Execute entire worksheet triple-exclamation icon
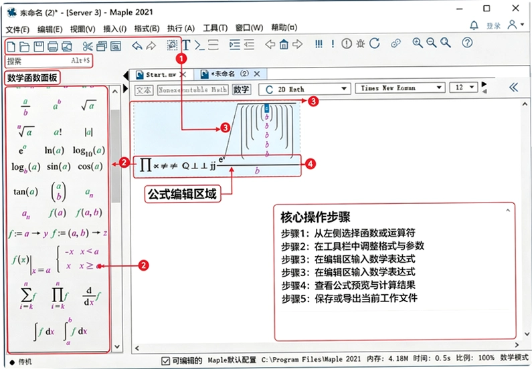532x369 pixels. click(x=319, y=43)
